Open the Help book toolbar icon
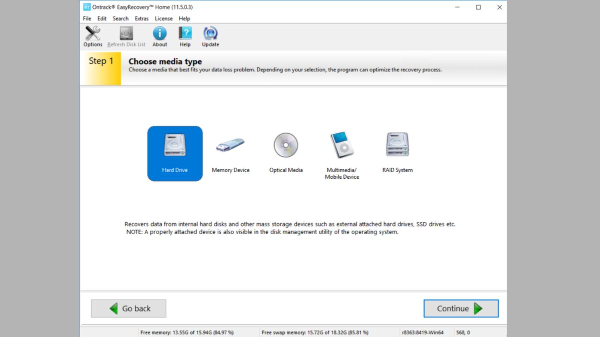This screenshot has height=337, width=600. tap(185, 33)
